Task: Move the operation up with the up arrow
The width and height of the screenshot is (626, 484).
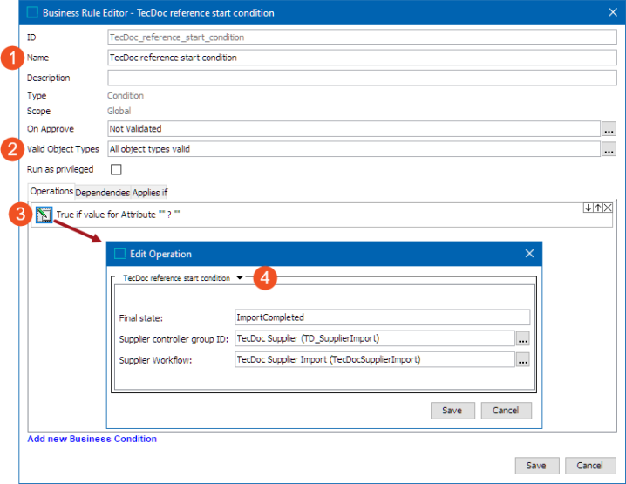Action: [597, 208]
